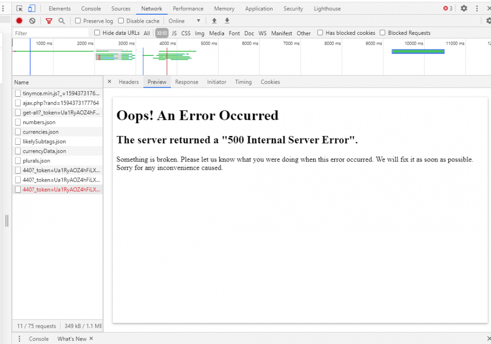
Task: Open DevTools settings gear
Action: (464, 8)
